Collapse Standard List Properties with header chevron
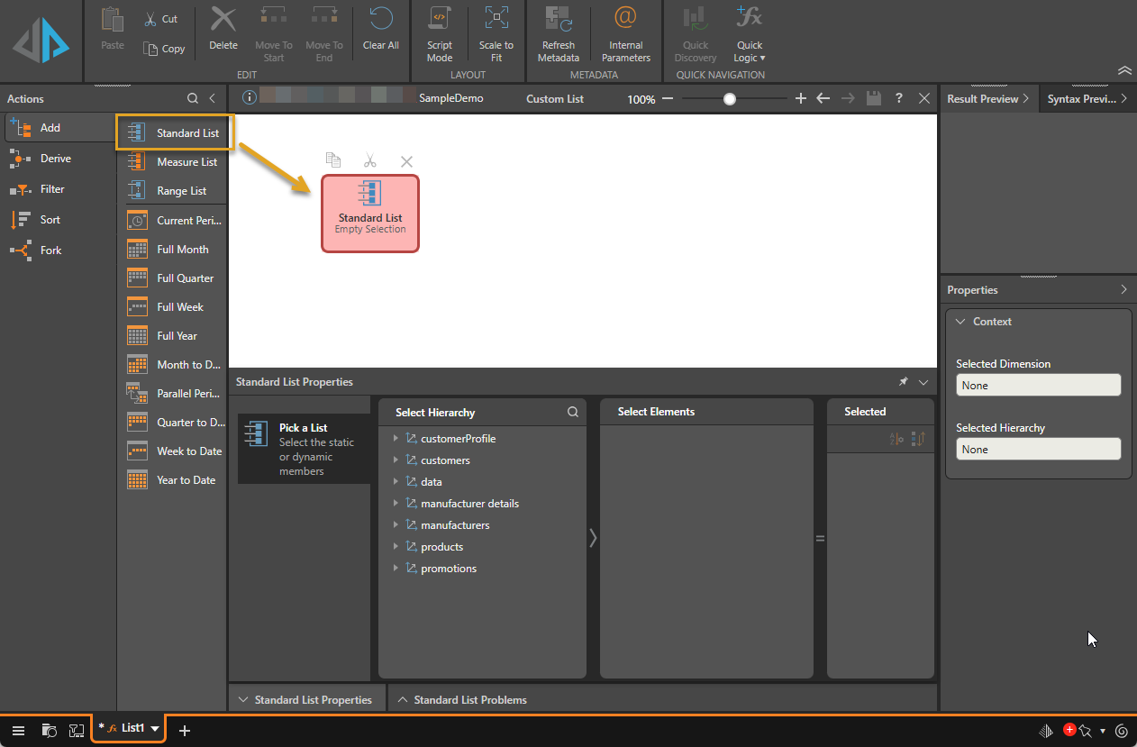1137x747 pixels. coord(923,382)
